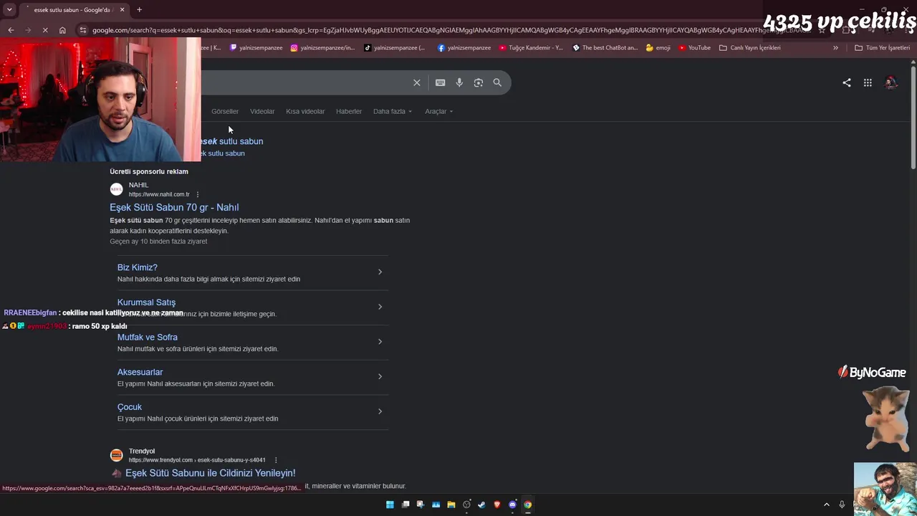The image size is (917, 516).
Task: Open Trendyol Eşek Sütü Sabunu result
Action: pos(210,474)
